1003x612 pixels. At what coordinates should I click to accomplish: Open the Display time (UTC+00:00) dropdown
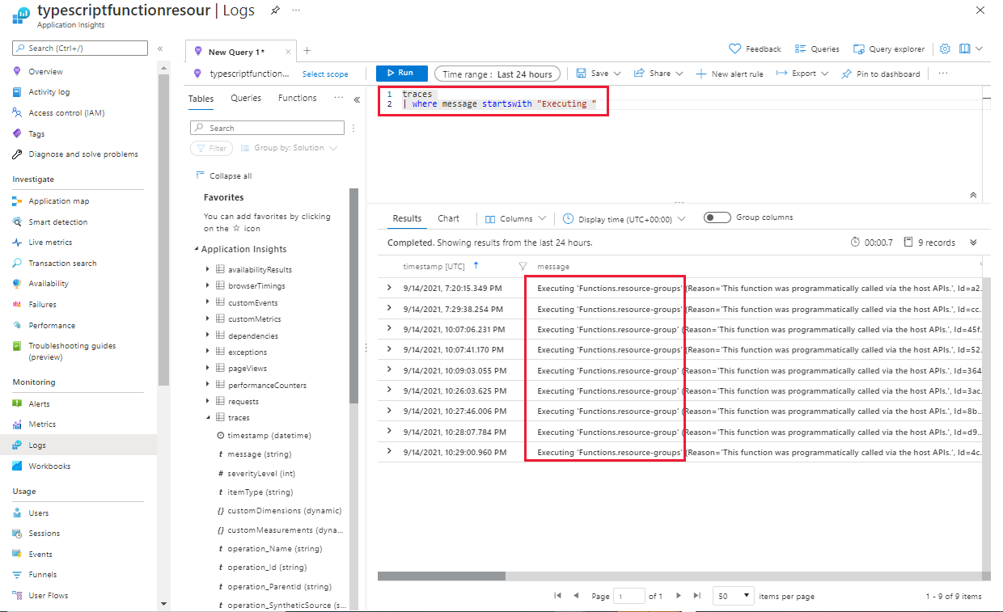click(622, 217)
